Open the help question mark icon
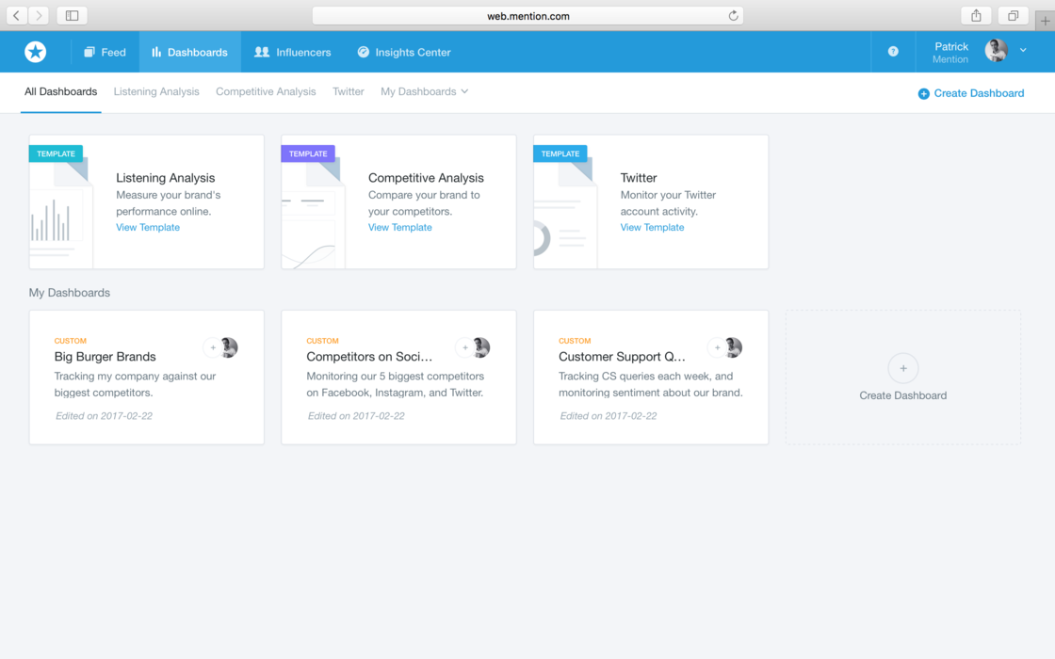 click(893, 52)
